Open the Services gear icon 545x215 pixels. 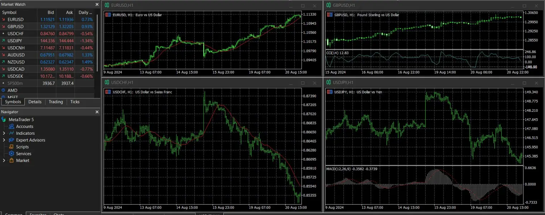[x=11, y=154]
